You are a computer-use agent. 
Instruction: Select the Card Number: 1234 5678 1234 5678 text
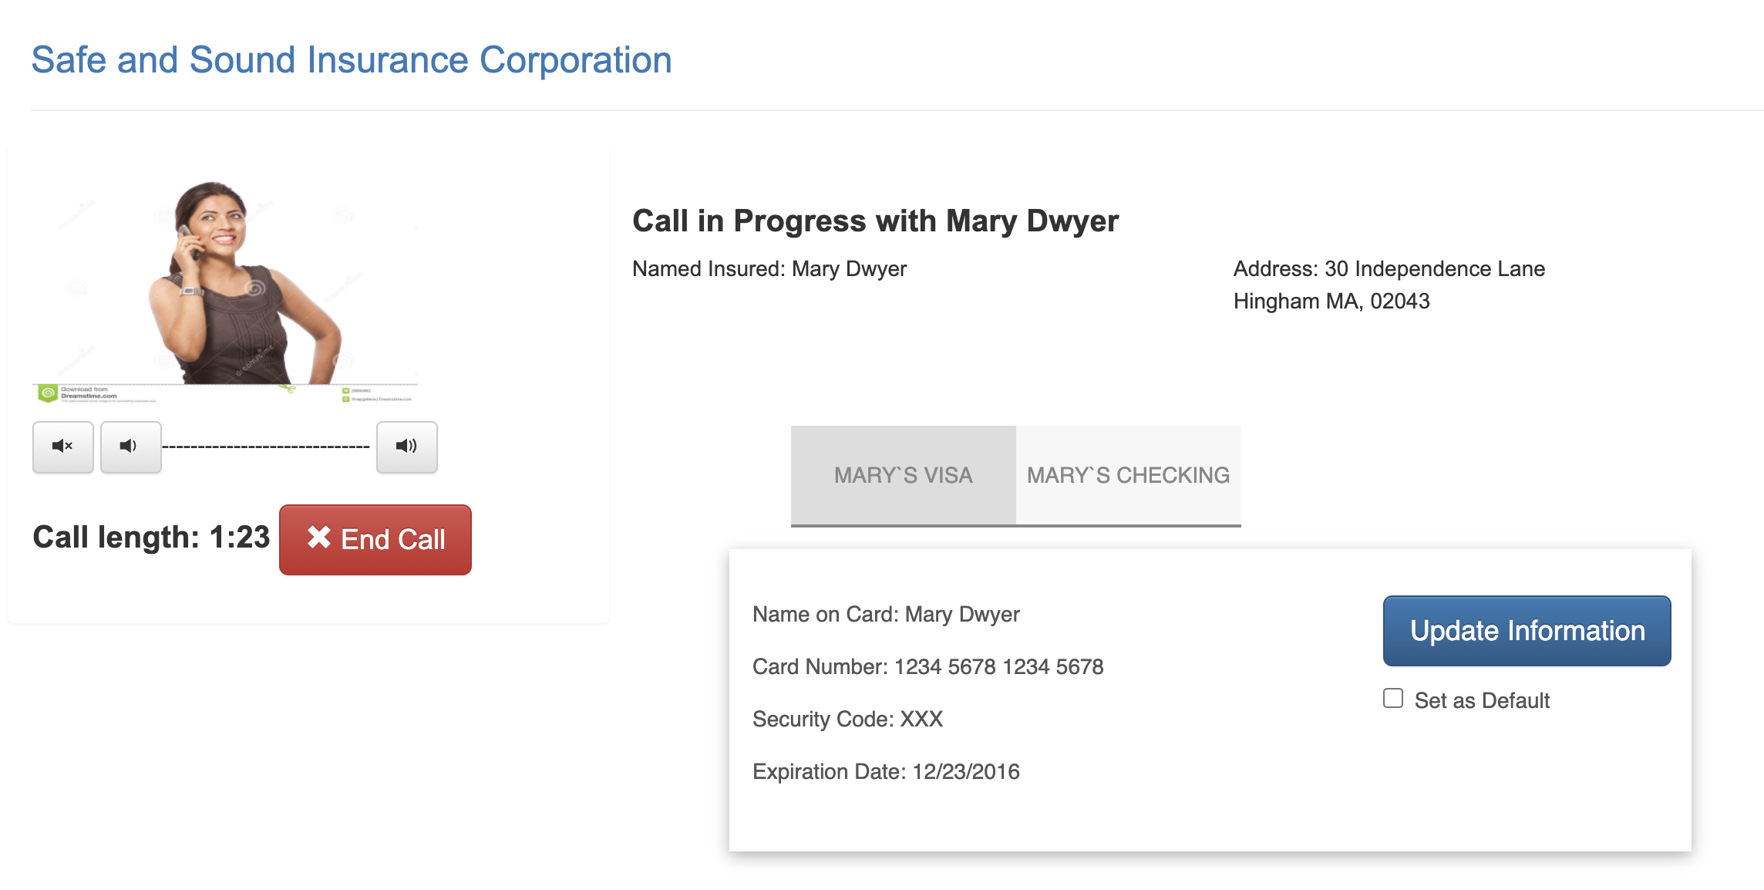(x=928, y=666)
